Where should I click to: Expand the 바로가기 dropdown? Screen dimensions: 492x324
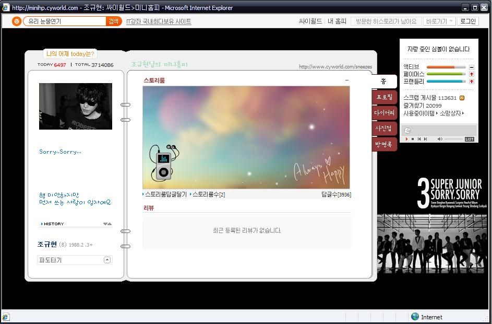point(439,21)
